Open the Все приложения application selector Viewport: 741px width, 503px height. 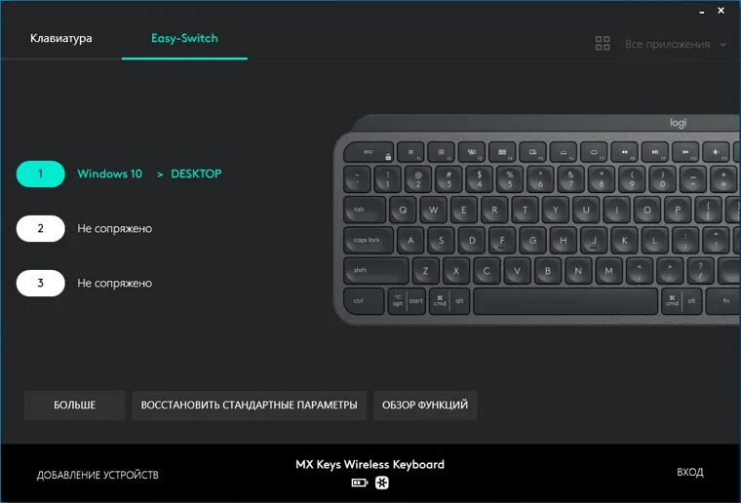tap(667, 44)
